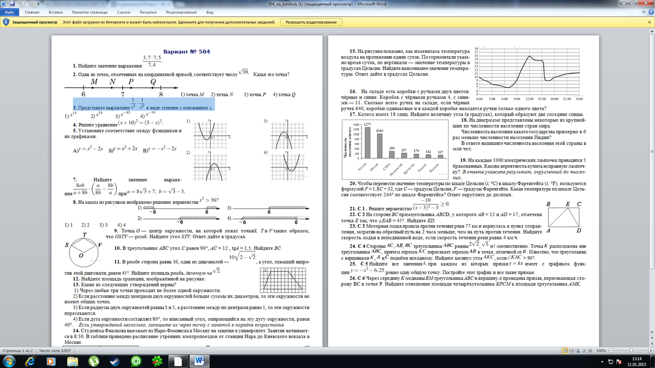Click the ribbon Help question mark icon
Screen dimensions: 655x368
tap(650, 11)
